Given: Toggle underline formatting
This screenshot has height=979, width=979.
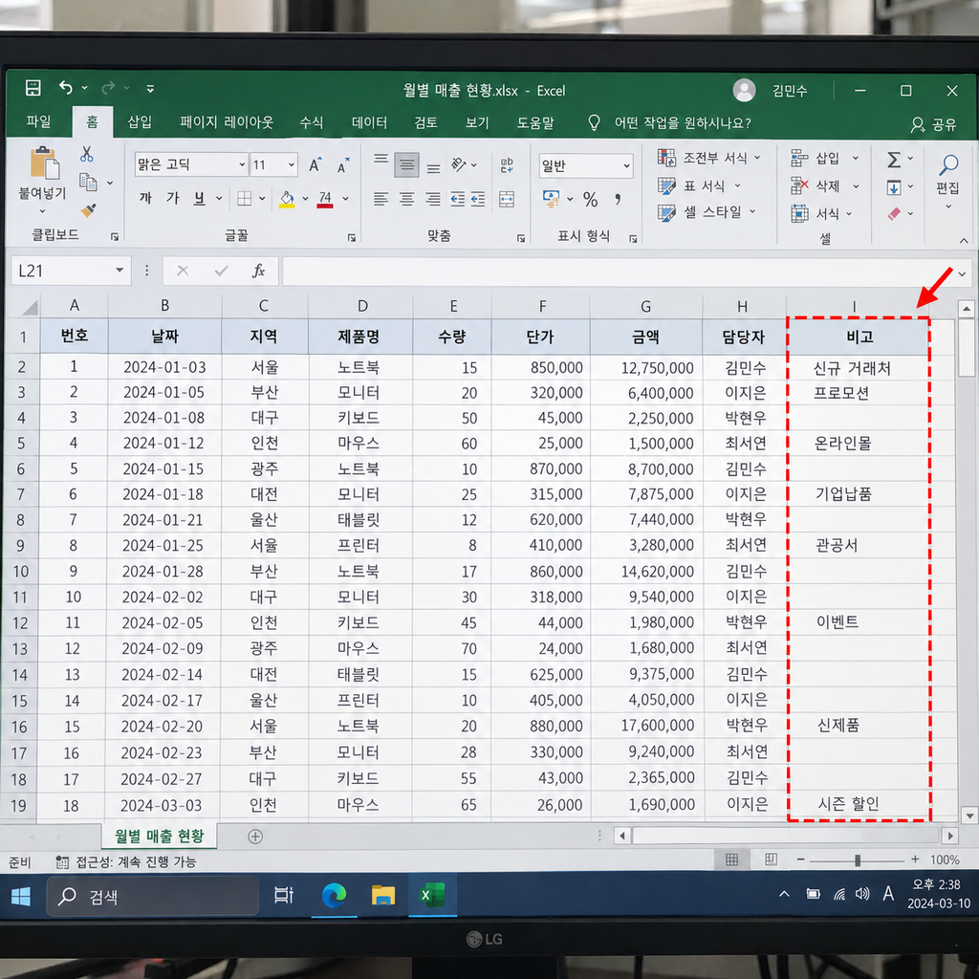Looking at the screenshot, I should (199, 199).
